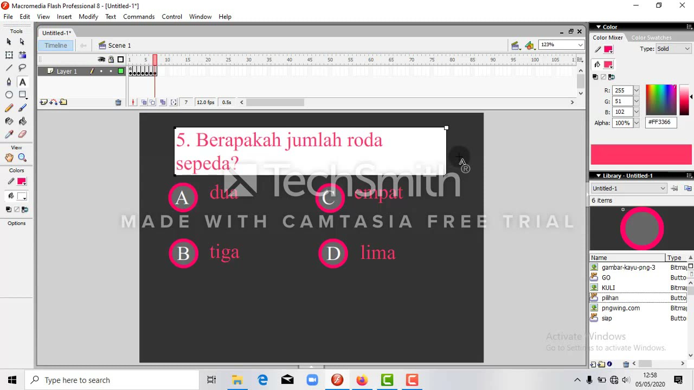
Task: Click answer button A on stage
Action: coord(183,197)
